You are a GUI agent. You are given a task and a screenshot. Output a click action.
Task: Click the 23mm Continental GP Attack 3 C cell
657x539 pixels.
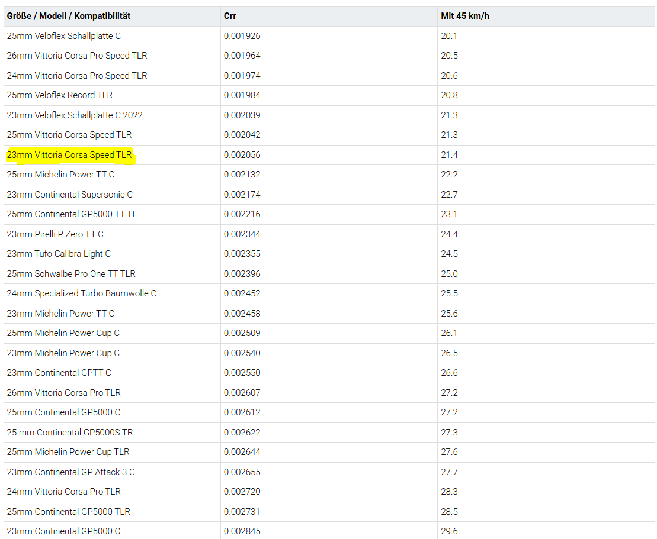tap(71, 472)
